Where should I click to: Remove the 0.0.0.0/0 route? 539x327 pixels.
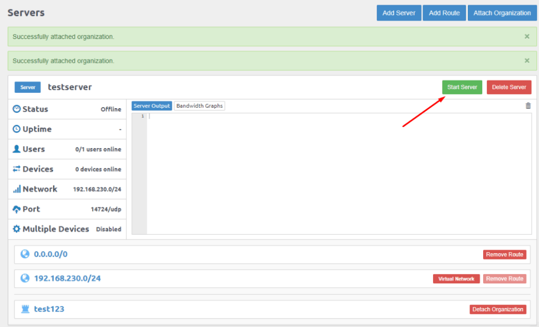pos(504,255)
